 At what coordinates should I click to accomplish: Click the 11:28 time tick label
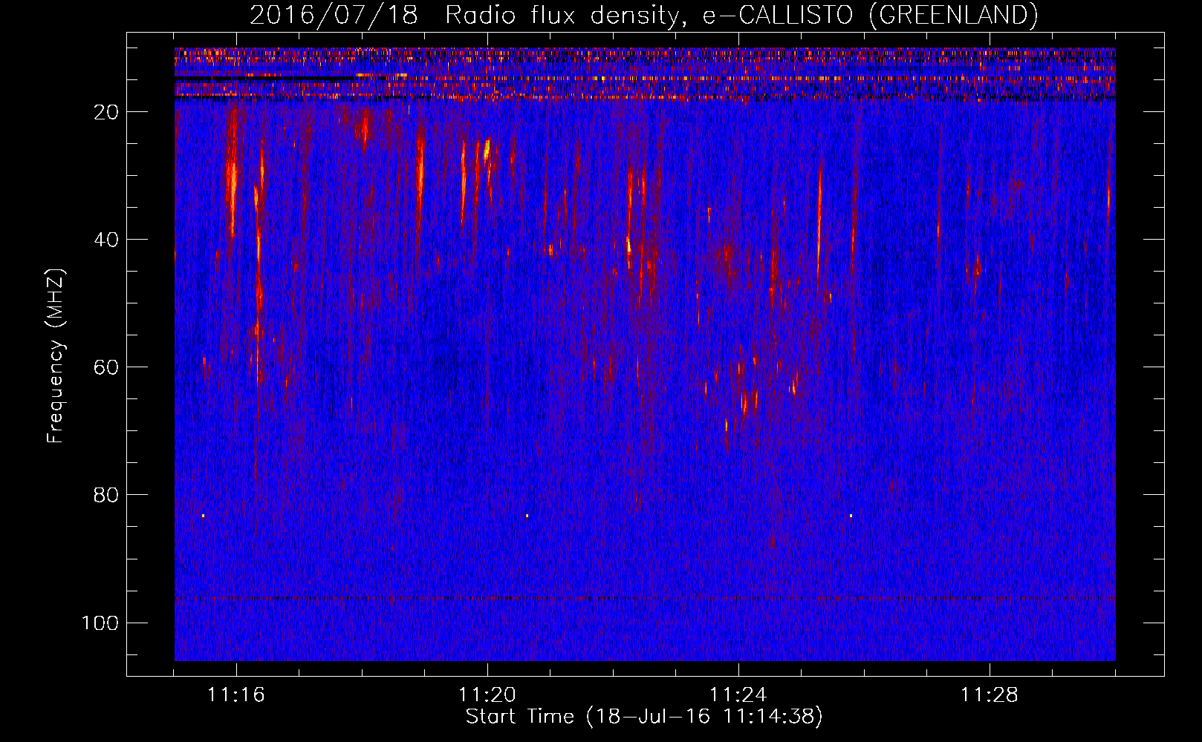tap(989, 695)
